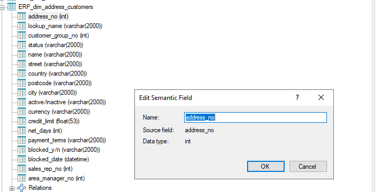Click the credit_limit field icon
Screen dimensions: 382x192
click(x=22, y=121)
